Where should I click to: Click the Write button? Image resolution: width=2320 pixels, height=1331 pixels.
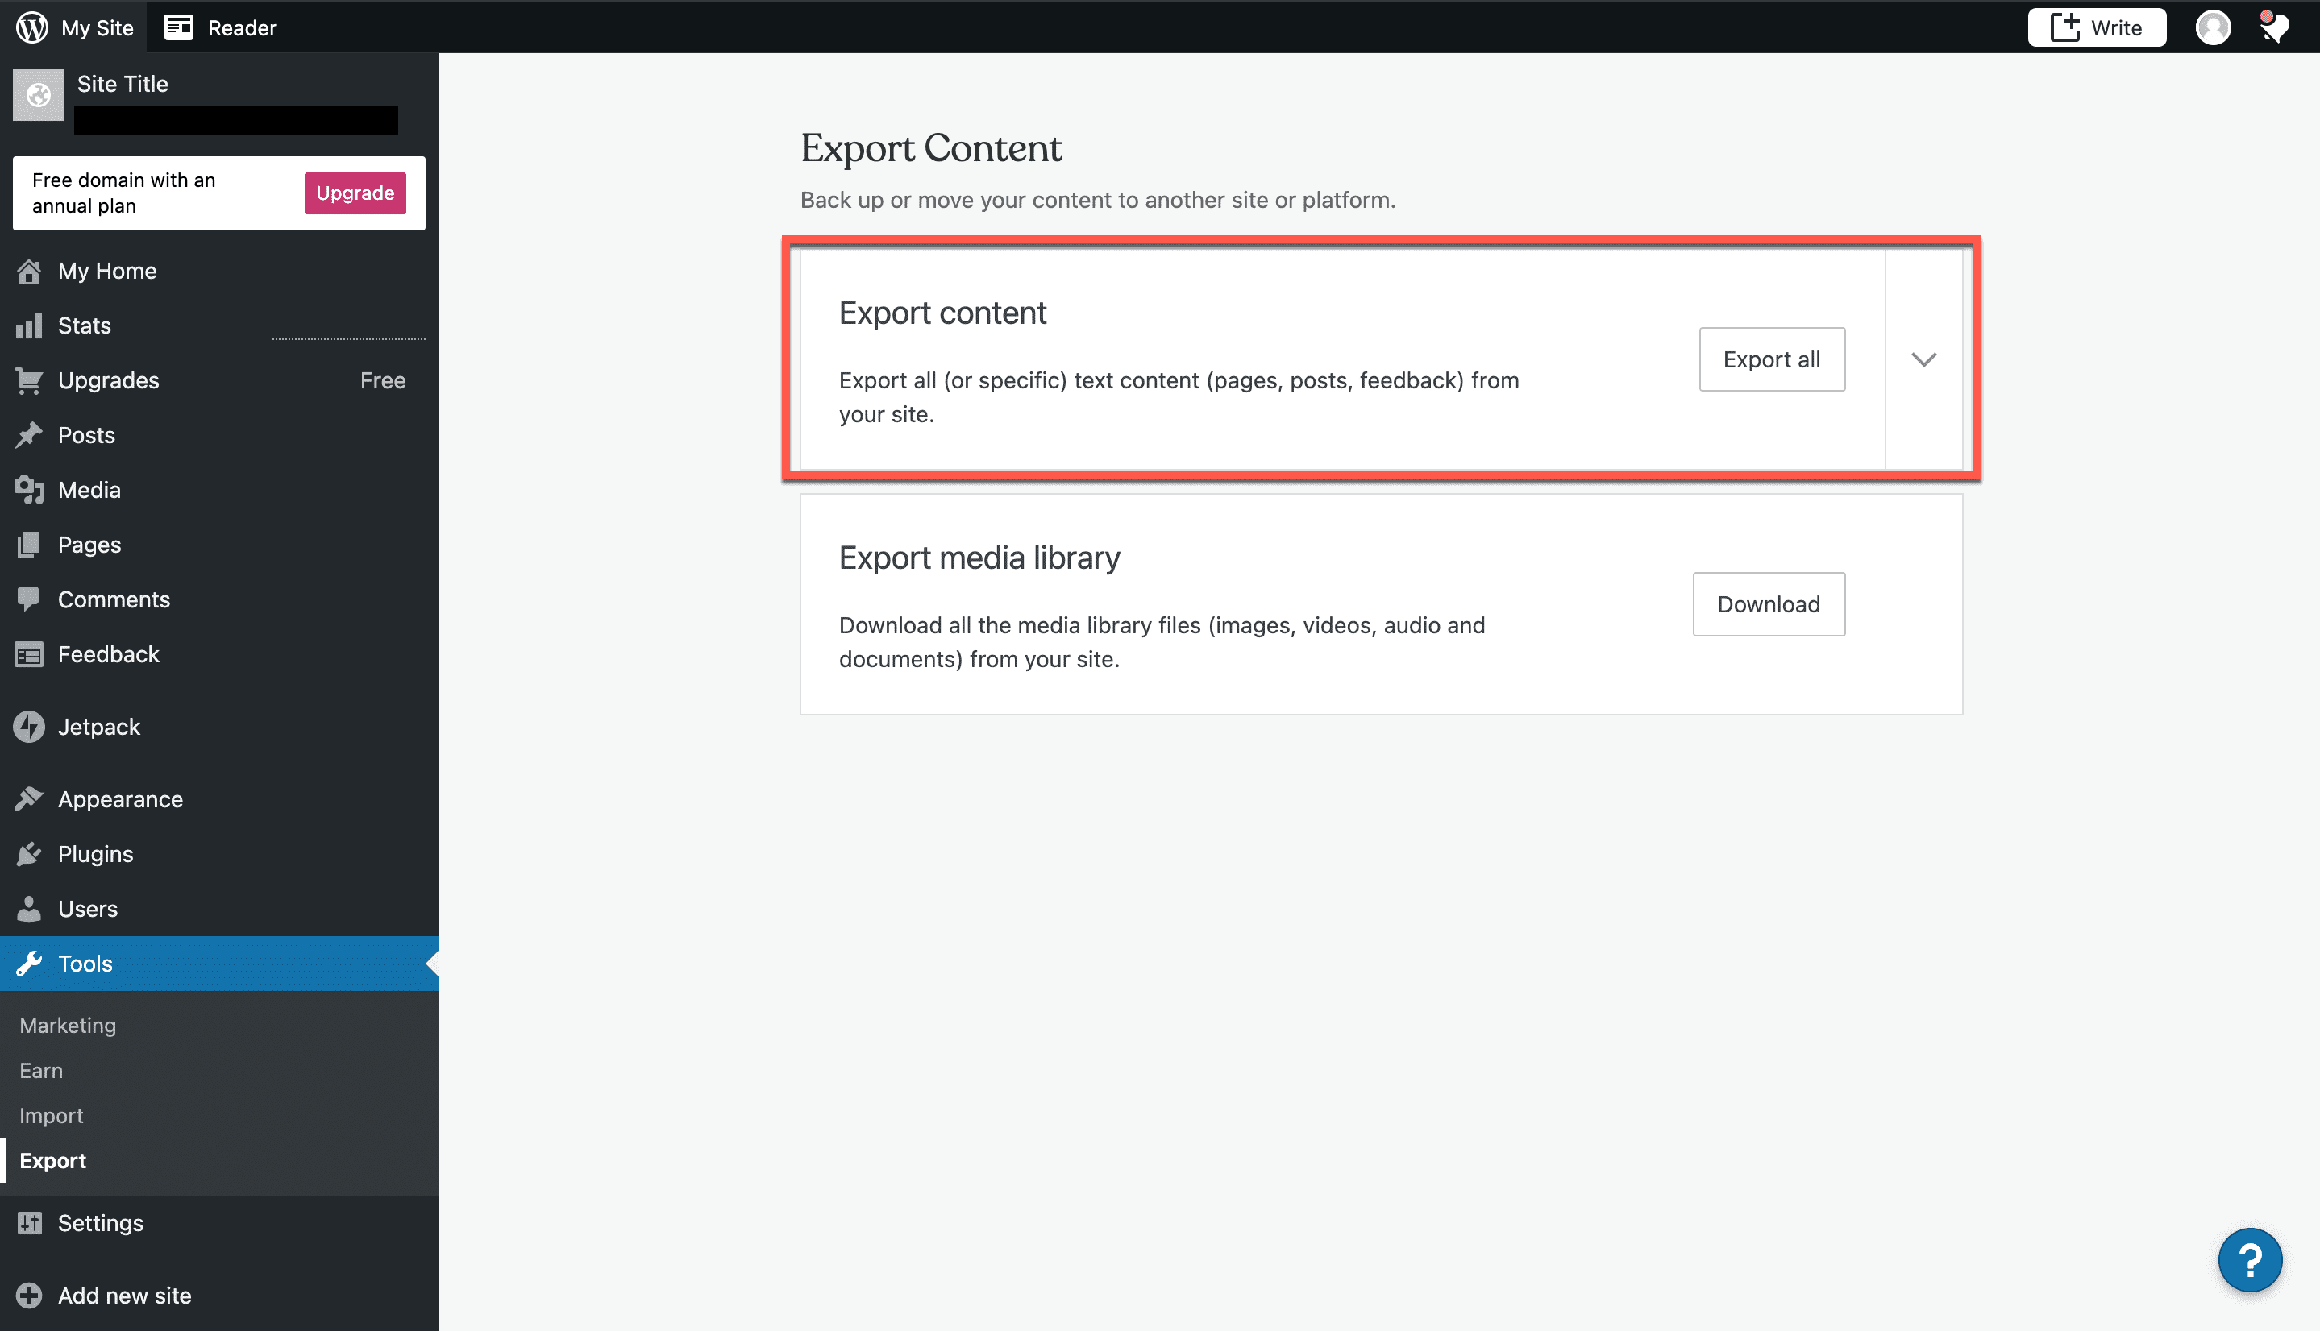(x=2096, y=27)
